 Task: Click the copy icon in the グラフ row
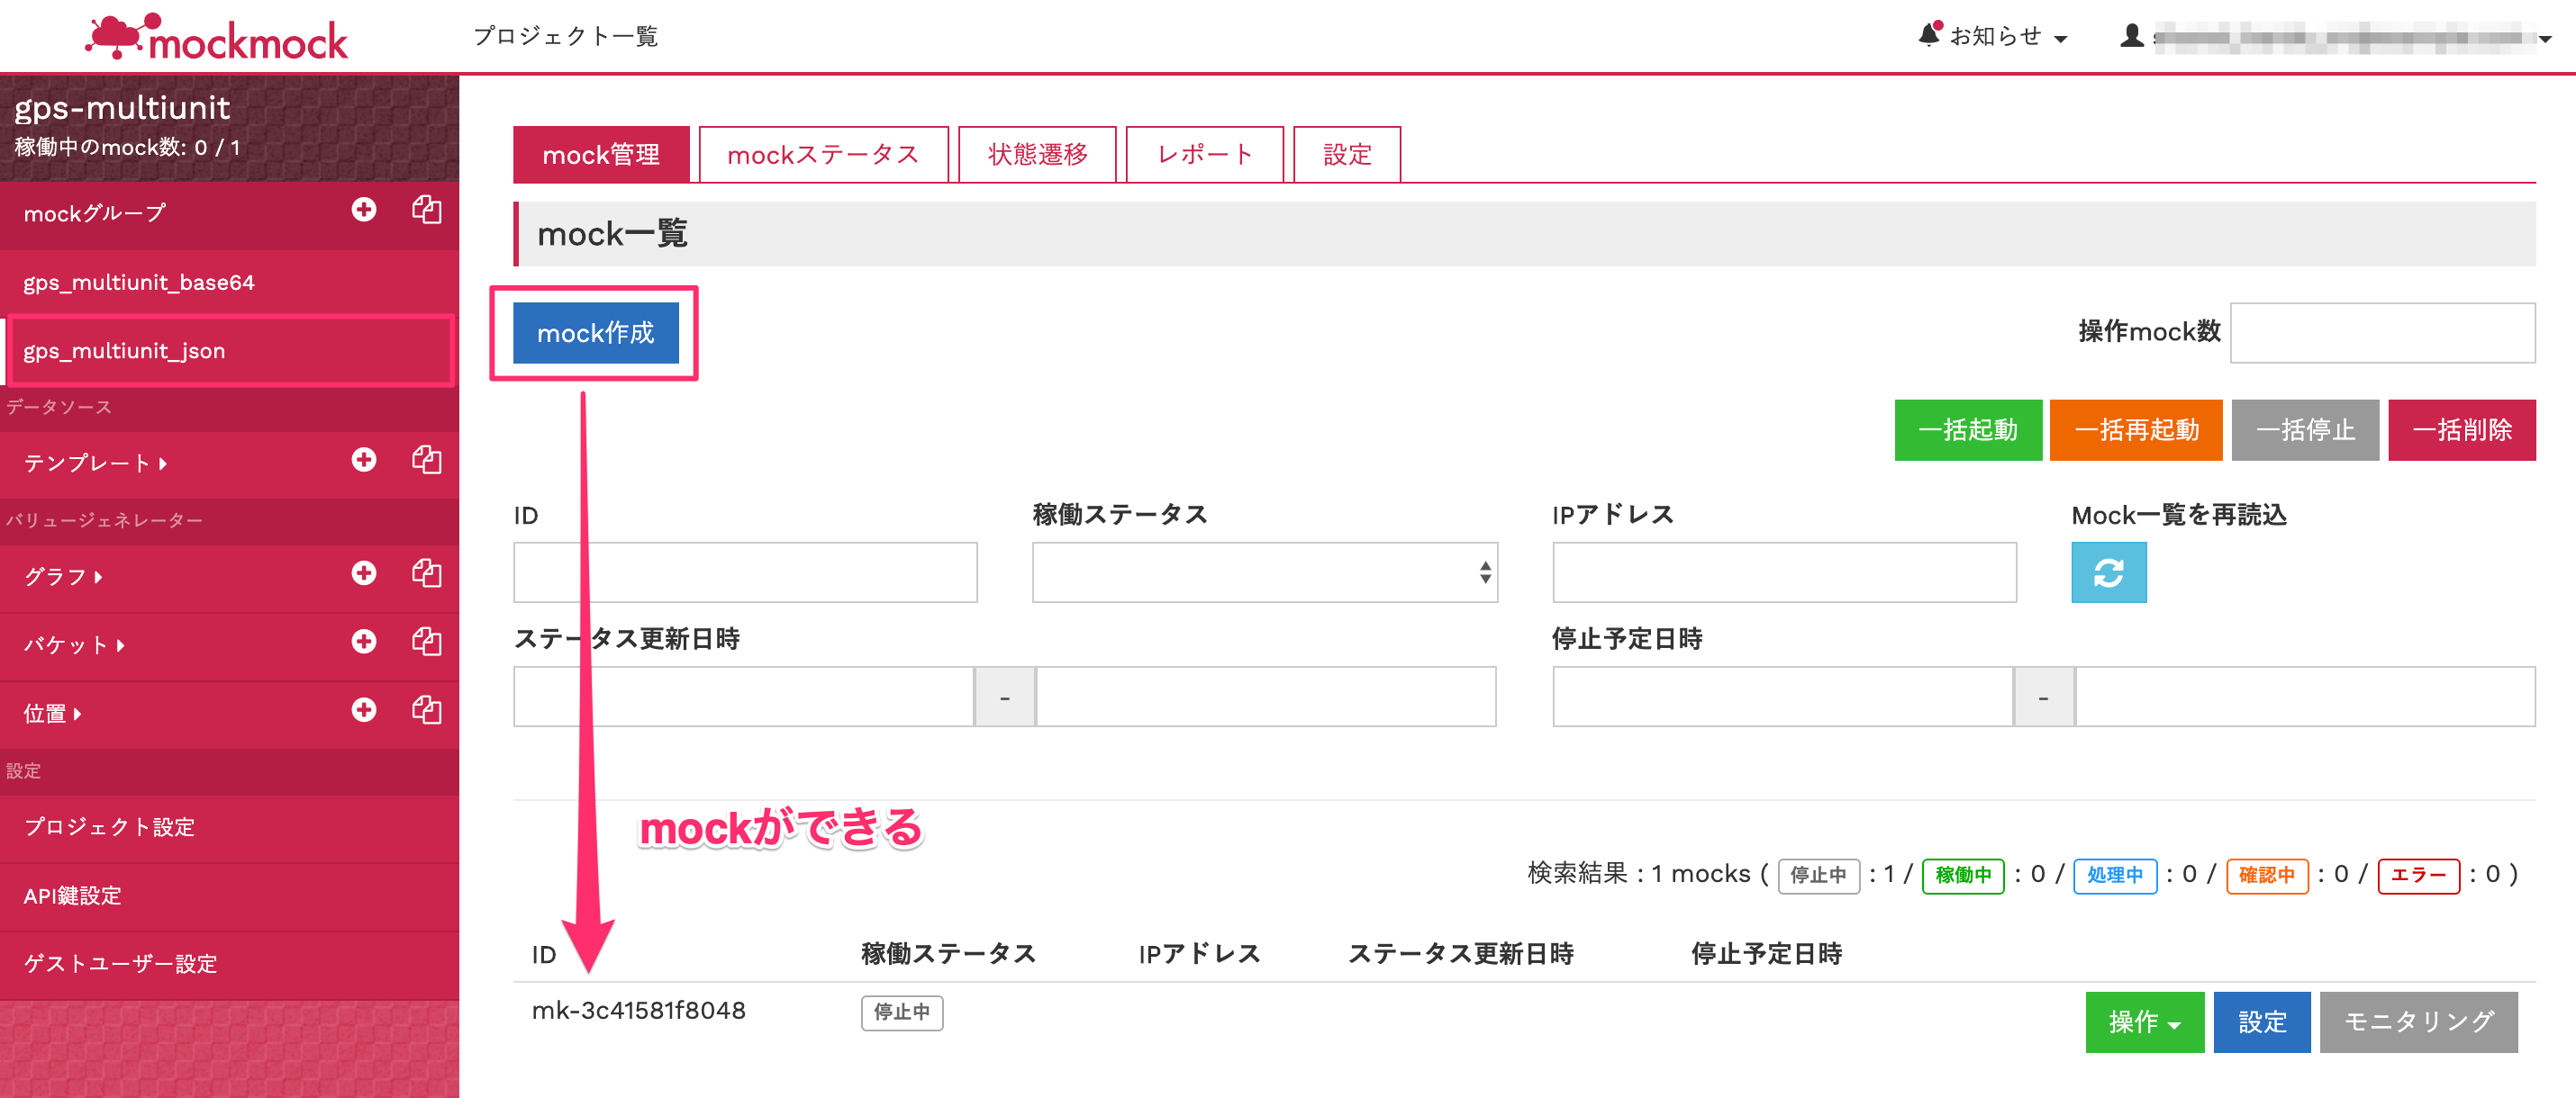427,573
